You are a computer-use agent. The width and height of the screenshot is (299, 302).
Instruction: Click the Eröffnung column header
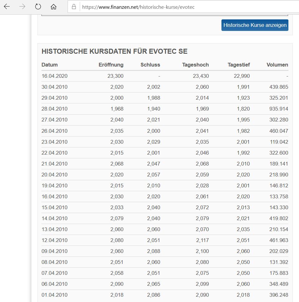point(111,65)
